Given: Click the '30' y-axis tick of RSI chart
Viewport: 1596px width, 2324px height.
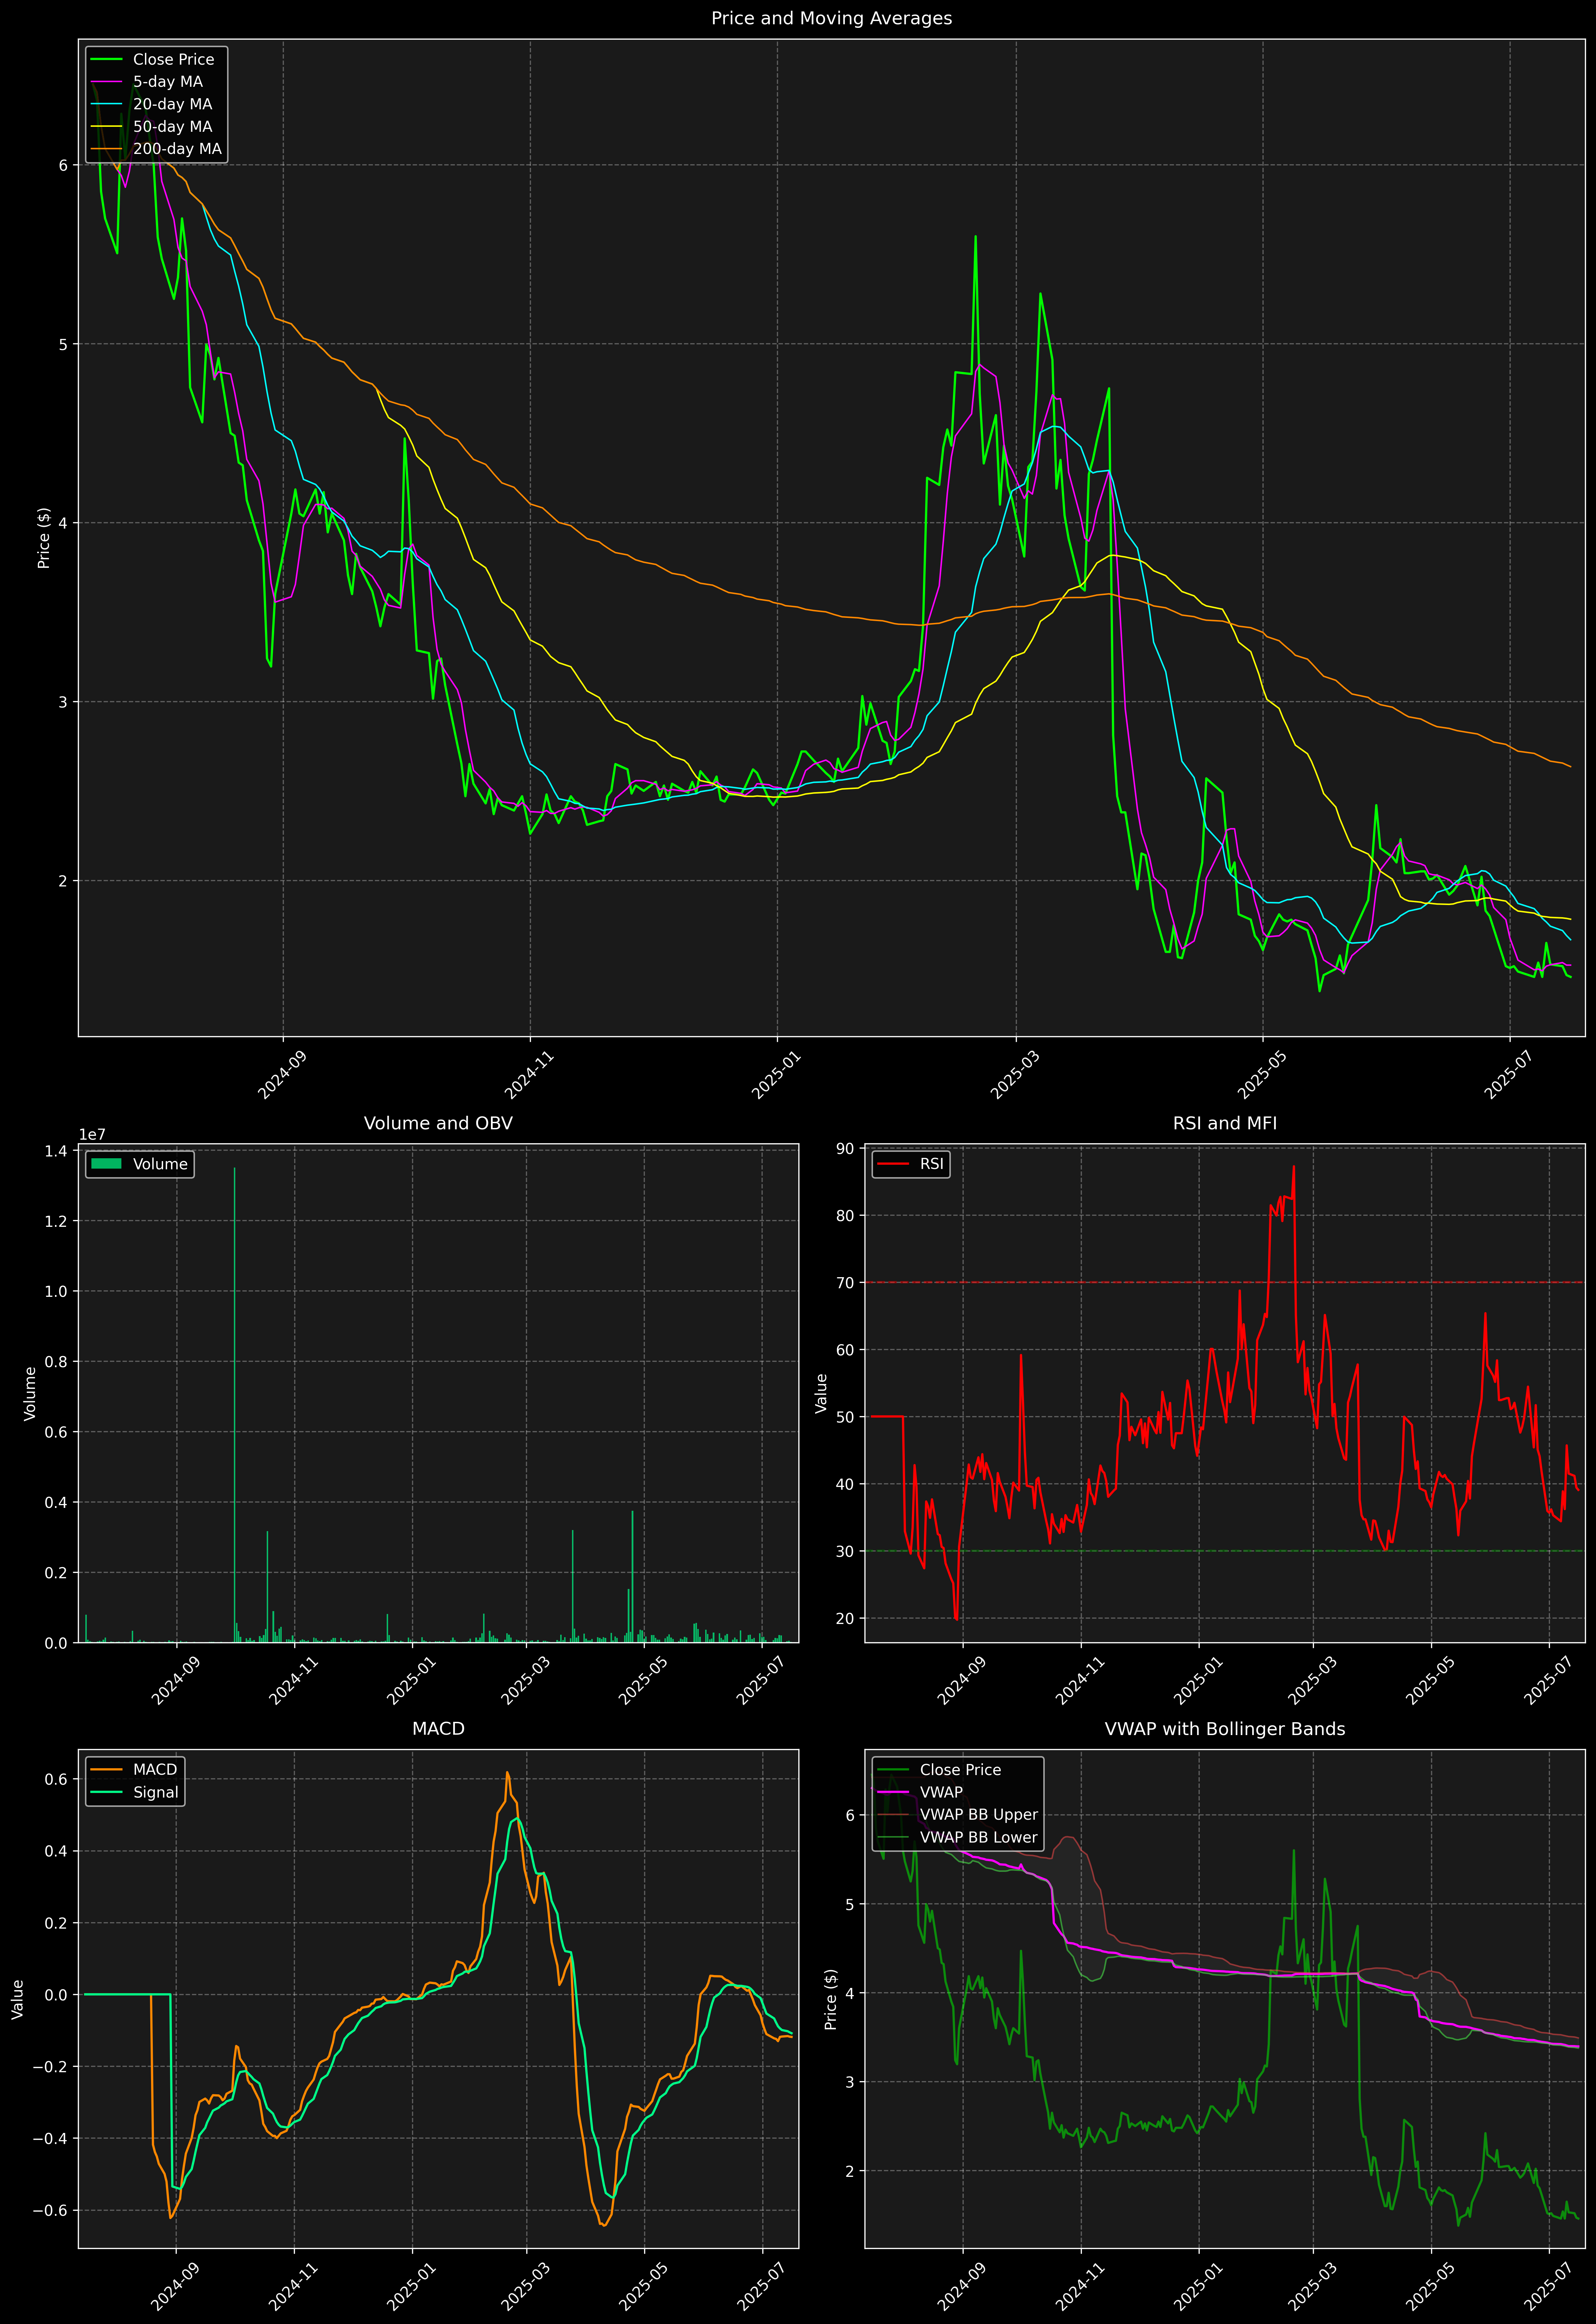Looking at the screenshot, I should [846, 1552].
